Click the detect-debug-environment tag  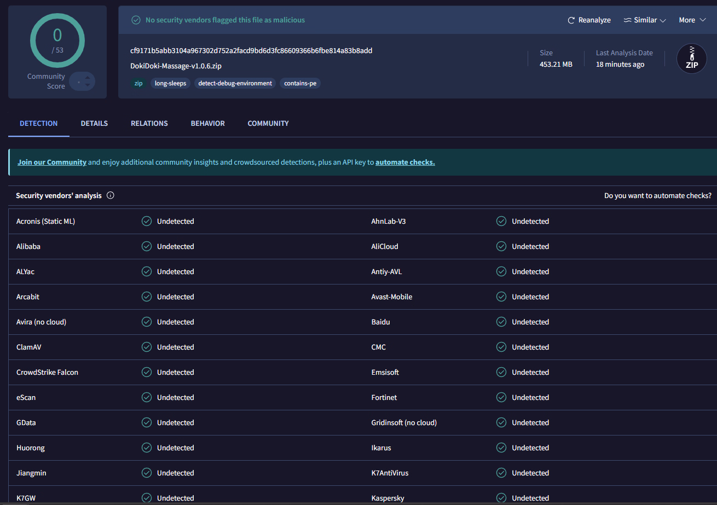(235, 84)
